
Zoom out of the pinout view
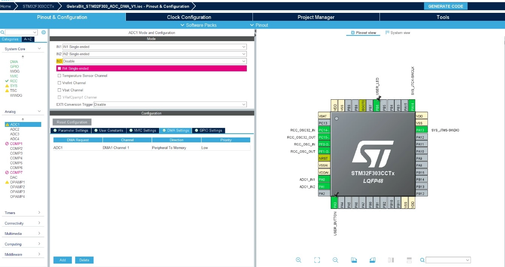click(335, 260)
